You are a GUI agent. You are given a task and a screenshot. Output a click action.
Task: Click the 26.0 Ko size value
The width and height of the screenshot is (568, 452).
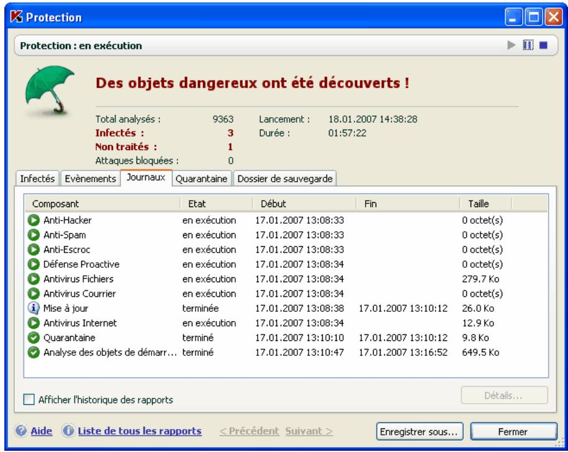click(478, 308)
